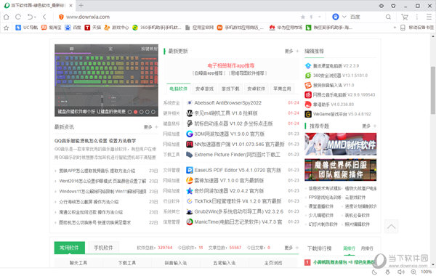The width and height of the screenshot is (436, 276).
Task: Reload the page with refresh icon
Action: point(18,17)
